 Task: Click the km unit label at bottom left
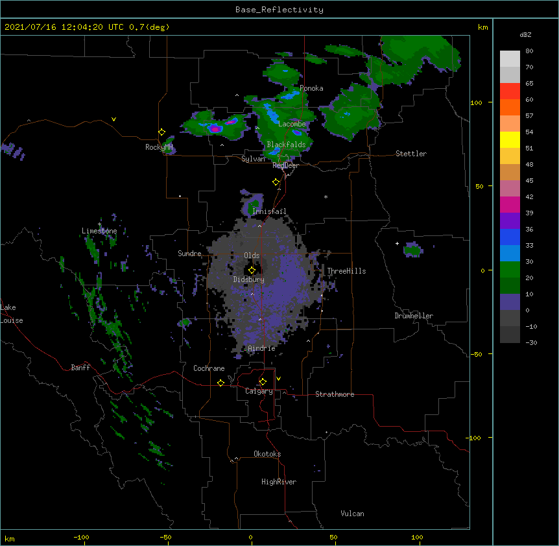[10, 538]
